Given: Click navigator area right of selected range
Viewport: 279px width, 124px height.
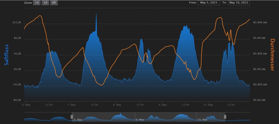Looking at the screenshot, I should point(238,117).
